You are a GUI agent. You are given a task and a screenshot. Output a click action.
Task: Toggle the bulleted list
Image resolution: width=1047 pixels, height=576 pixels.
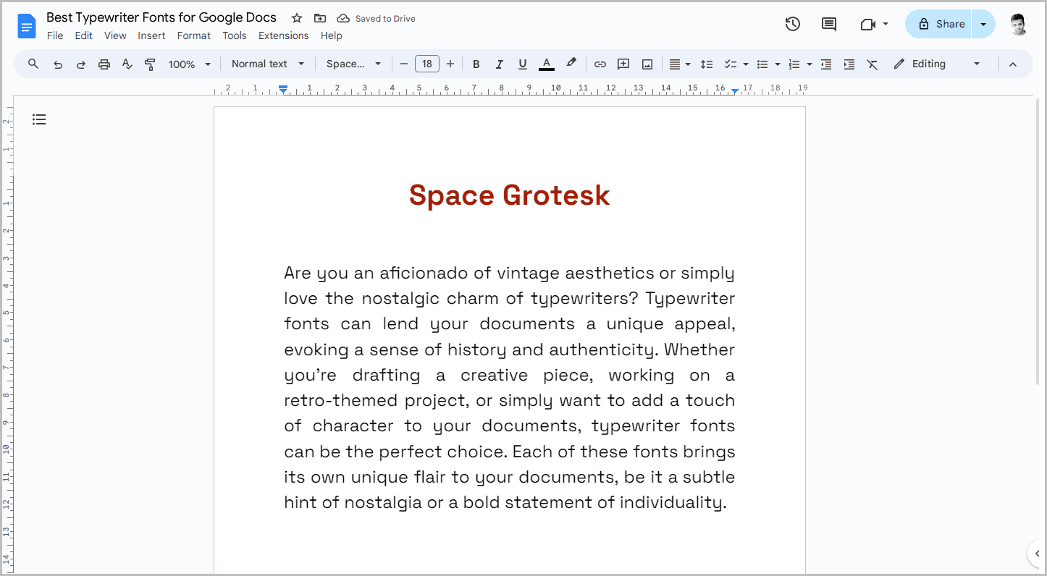coord(762,64)
